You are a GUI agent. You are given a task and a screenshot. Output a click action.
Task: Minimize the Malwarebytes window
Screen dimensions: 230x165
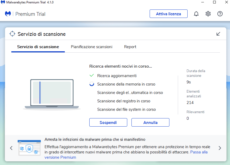pos(203,2)
